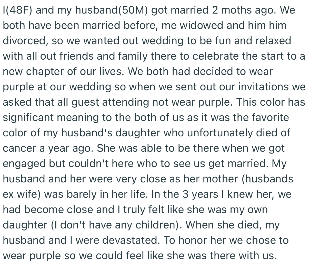Image resolution: width=310 pixels, height=263 pixels.
Task: Place cursor on the word "celebrate"
Action: coord(215,56)
